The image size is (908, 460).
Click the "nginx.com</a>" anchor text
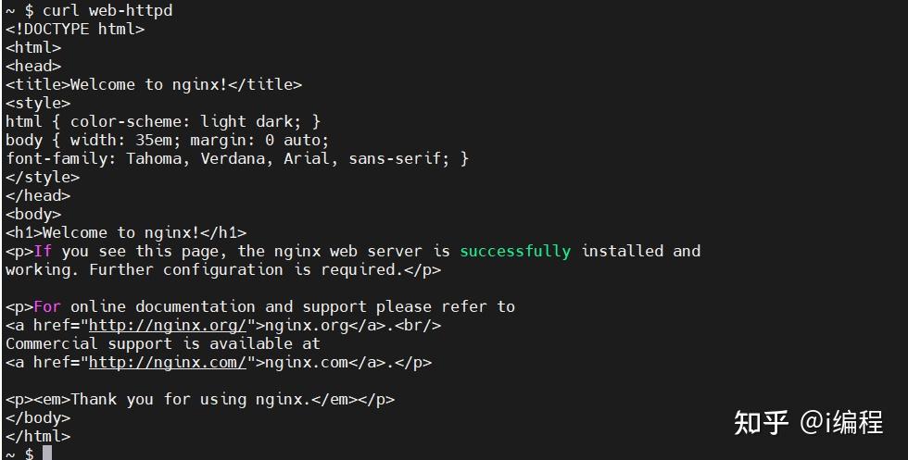coord(311,362)
